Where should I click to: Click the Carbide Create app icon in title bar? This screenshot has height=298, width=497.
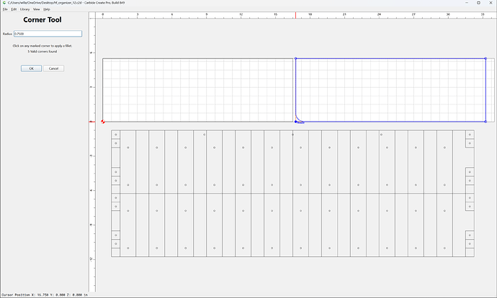click(x=4, y=3)
